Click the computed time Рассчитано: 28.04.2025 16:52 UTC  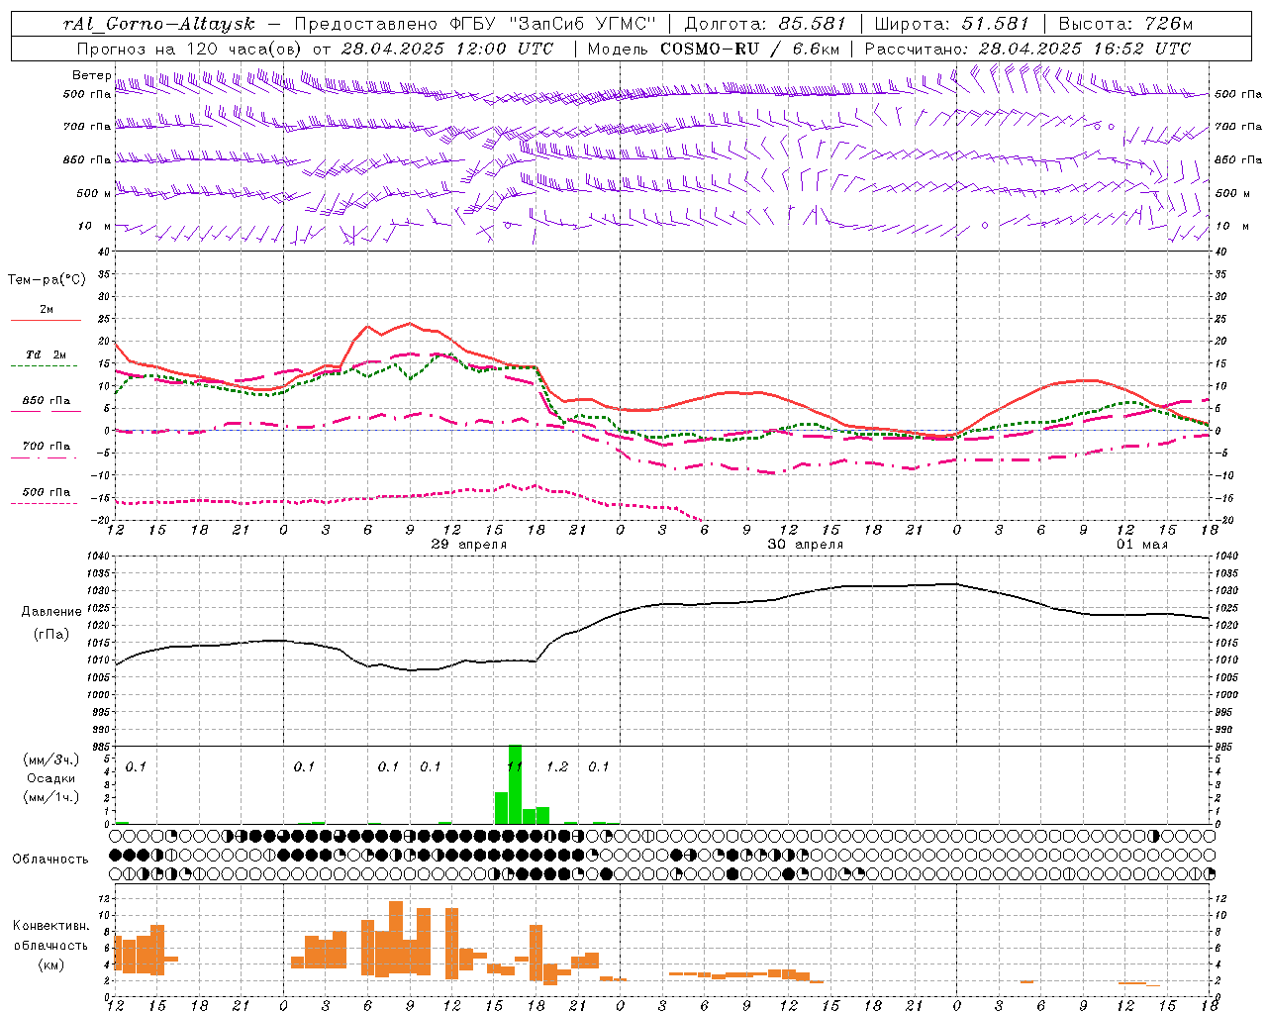tap(1027, 49)
